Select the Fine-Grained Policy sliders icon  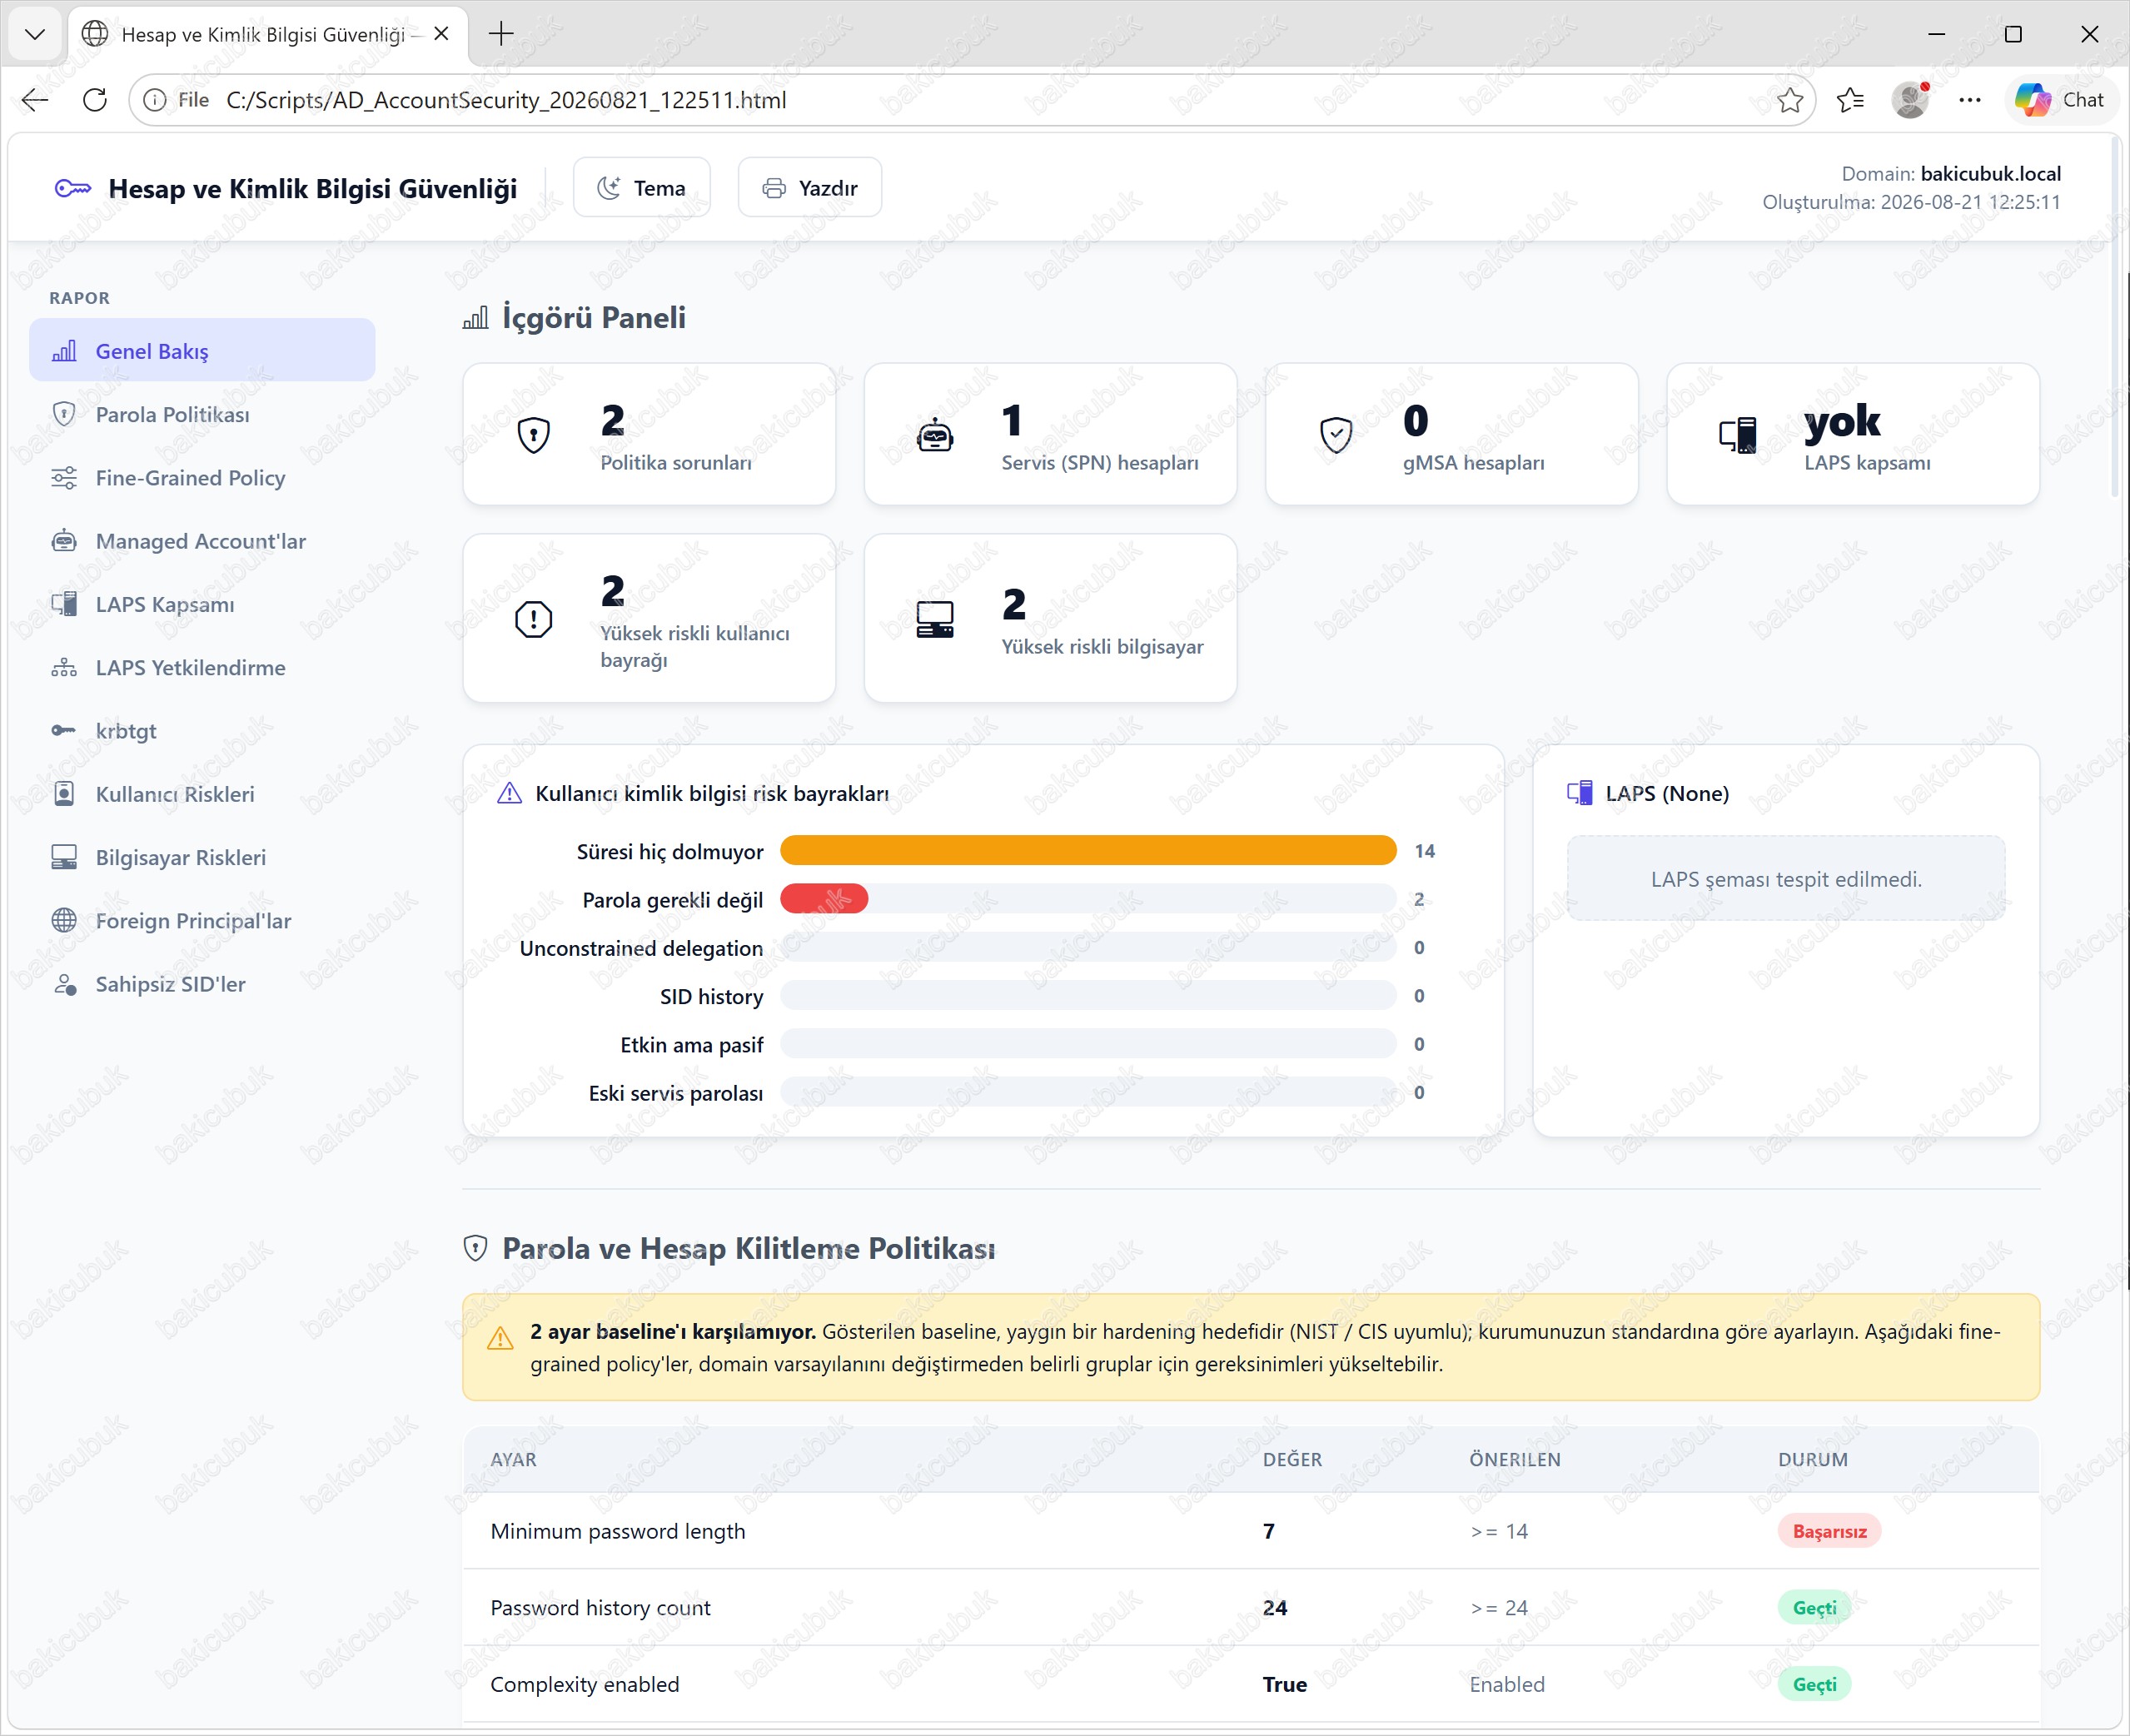pos(64,478)
